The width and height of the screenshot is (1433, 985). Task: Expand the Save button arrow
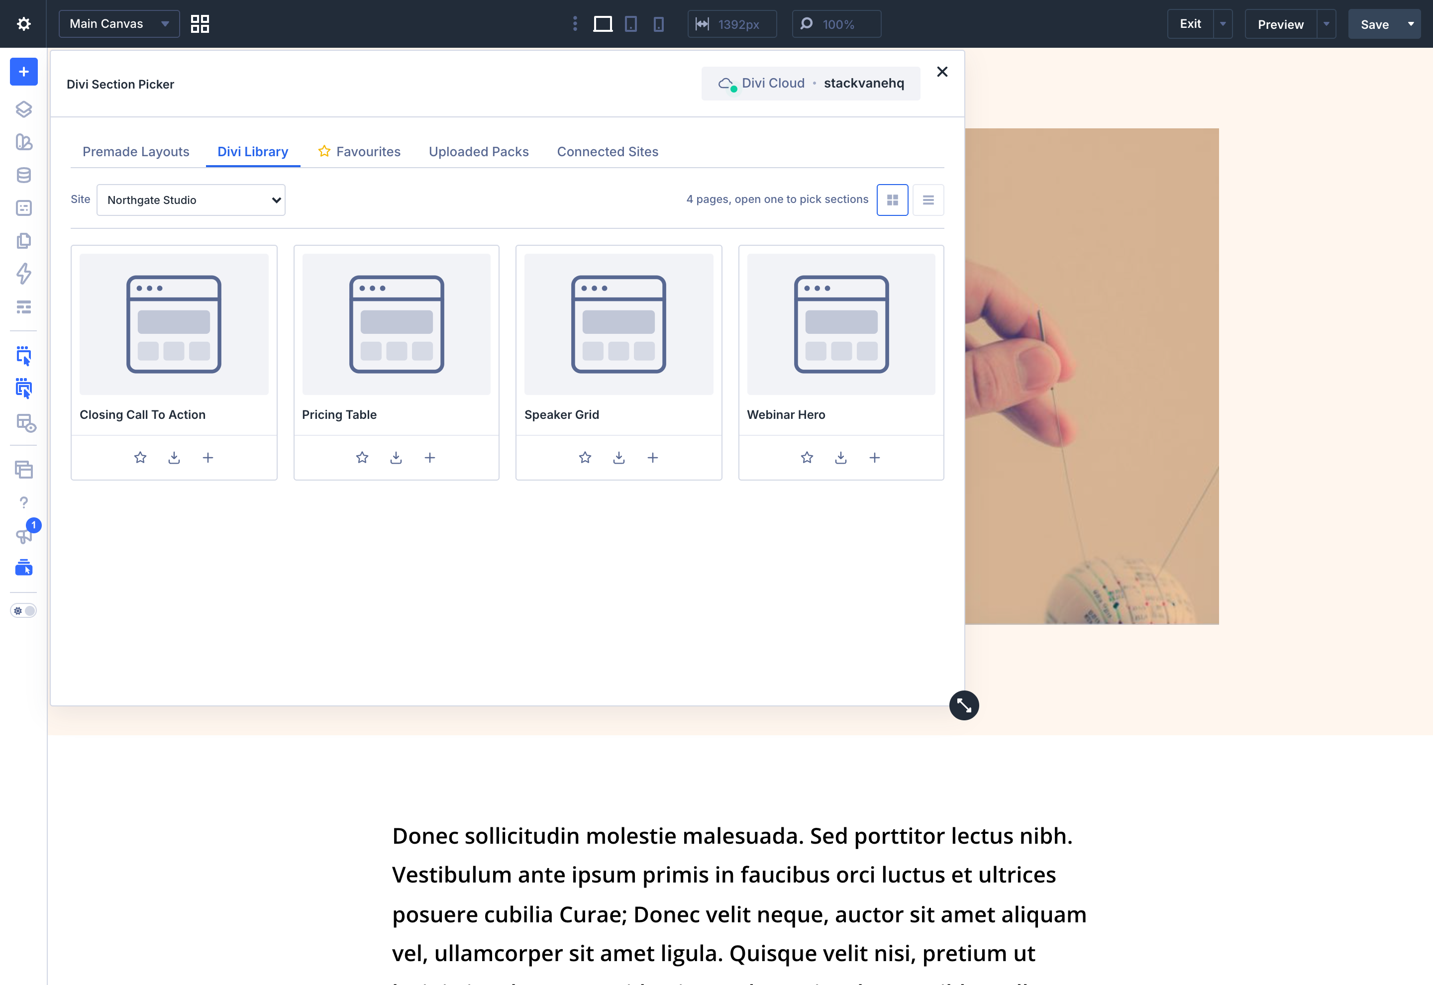point(1411,24)
